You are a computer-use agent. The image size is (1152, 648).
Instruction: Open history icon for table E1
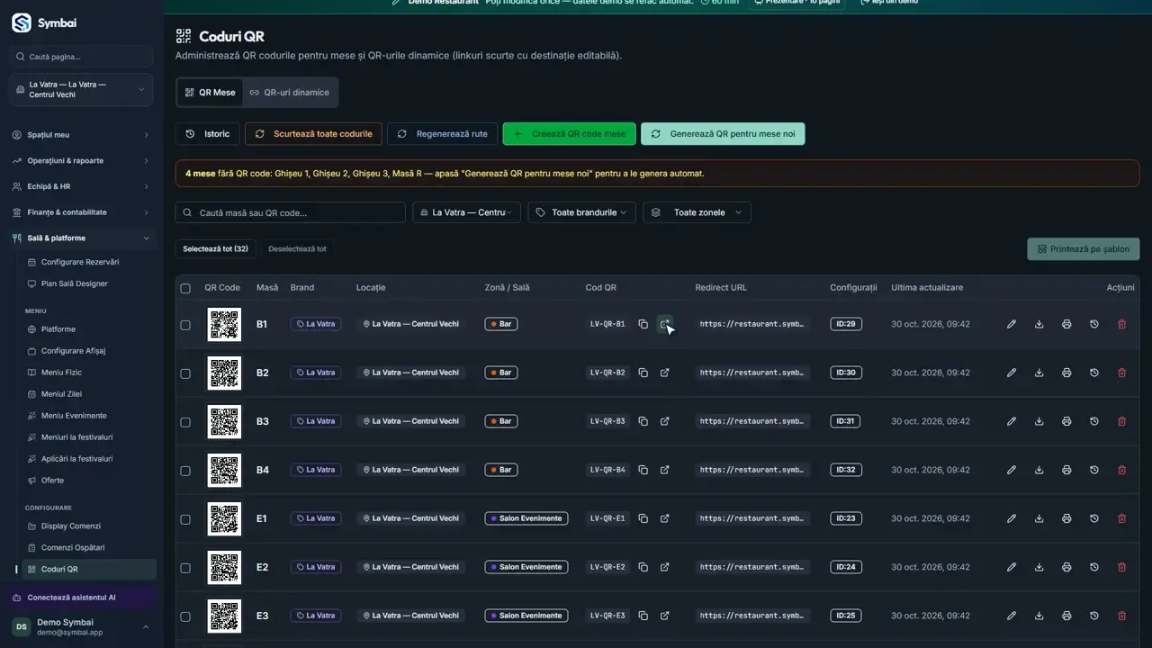click(x=1094, y=518)
